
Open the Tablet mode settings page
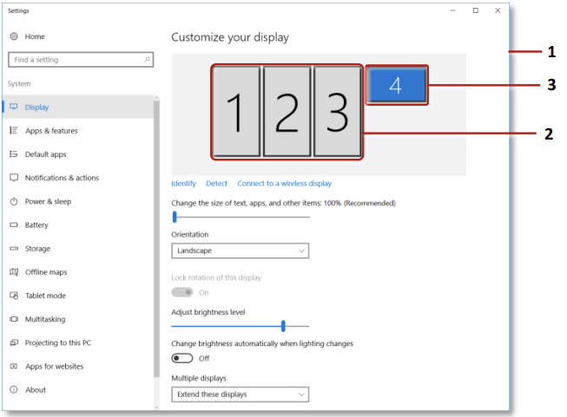[x=43, y=296]
